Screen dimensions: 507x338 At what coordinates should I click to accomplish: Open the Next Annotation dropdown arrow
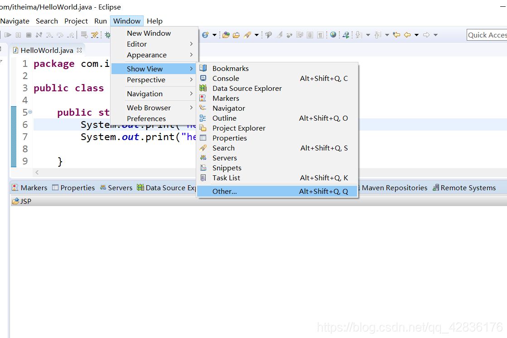[368, 35]
